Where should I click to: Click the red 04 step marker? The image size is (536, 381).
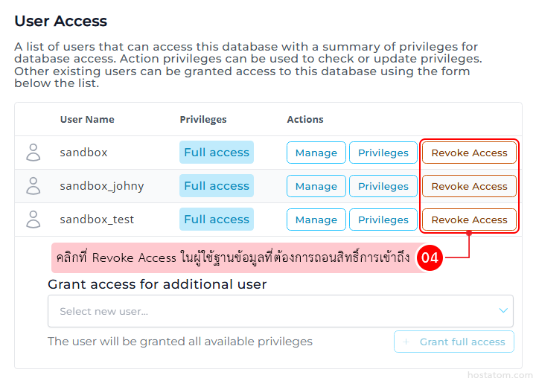coord(430,258)
